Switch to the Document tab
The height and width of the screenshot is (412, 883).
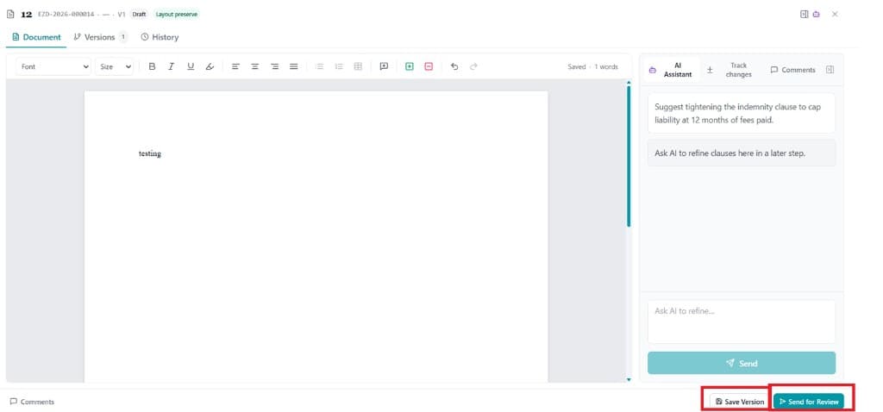point(36,37)
